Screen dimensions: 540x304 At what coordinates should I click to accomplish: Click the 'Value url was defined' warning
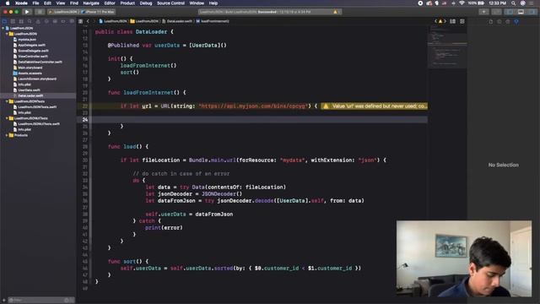click(375, 106)
